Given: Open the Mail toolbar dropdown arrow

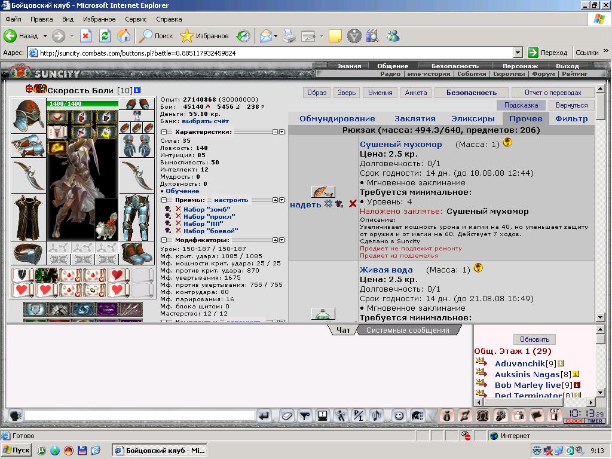Looking at the screenshot, I should pyautogui.click(x=276, y=36).
